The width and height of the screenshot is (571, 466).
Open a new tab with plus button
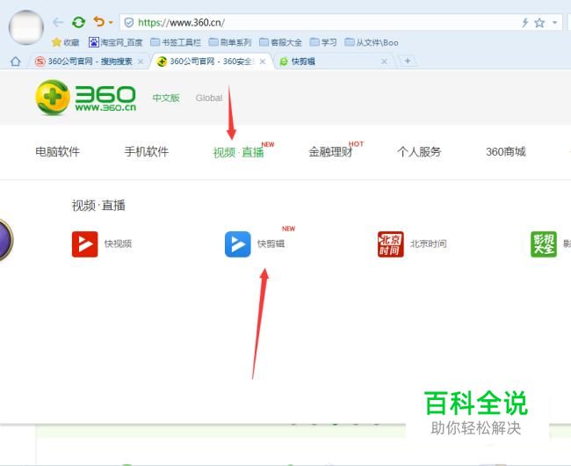tap(408, 61)
